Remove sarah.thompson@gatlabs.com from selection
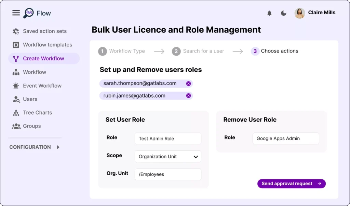The image size is (350, 206). [x=188, y=84]
